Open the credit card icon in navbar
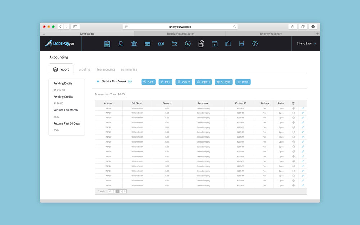This screenshot has height=225, width=360. pyautogui.click(x=147, y=44)
